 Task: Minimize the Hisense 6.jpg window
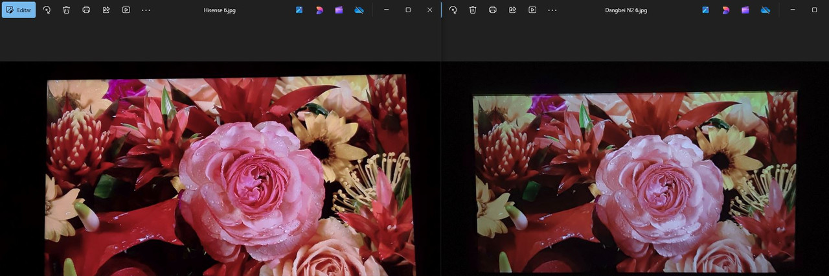tap(387, 10)
